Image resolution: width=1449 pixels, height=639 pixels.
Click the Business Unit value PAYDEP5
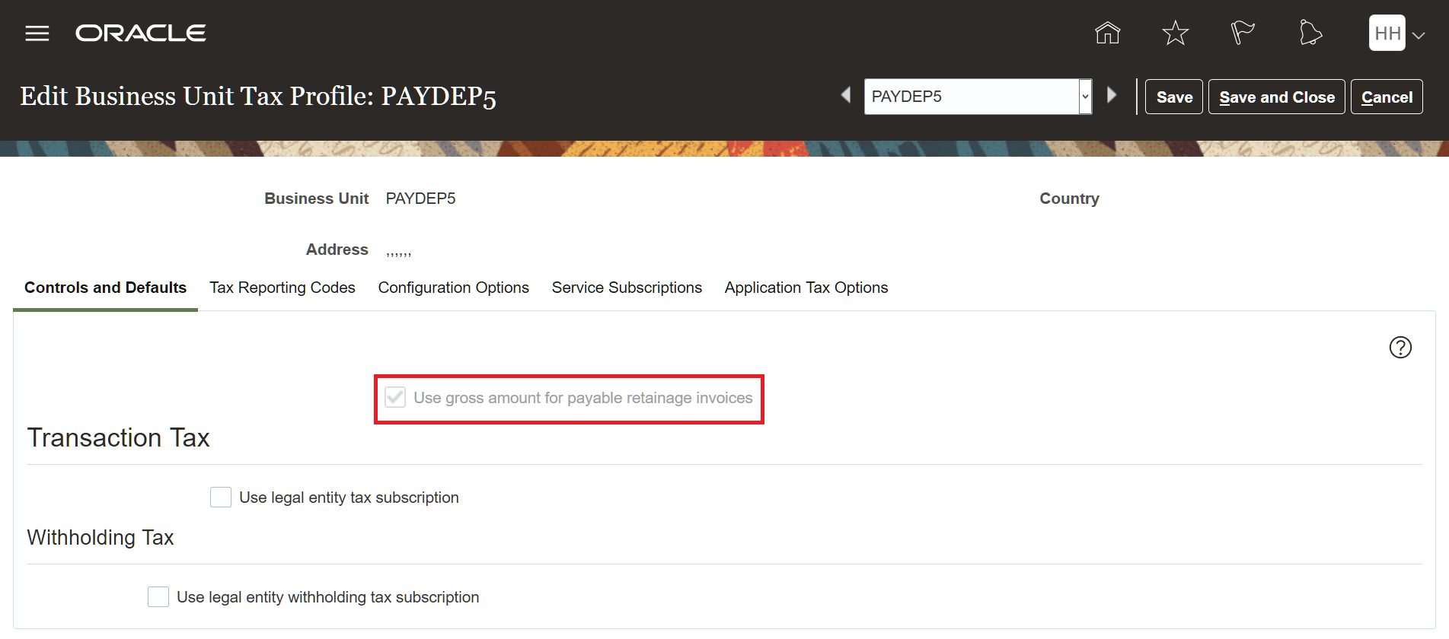pyautogui.click(x=420, y=199)
